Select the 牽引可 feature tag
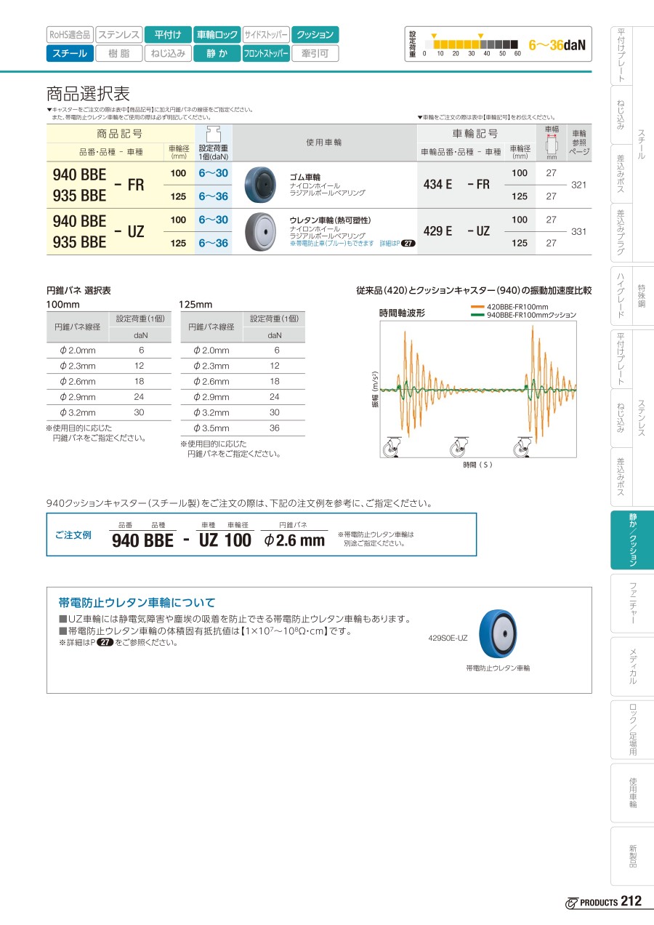This screenshot has height=925, width=654. point(315,53)
